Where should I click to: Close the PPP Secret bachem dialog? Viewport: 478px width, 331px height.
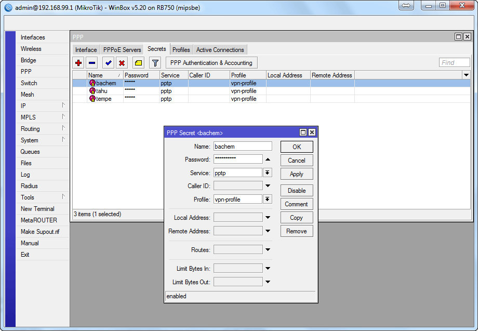(x=312, y=133)
